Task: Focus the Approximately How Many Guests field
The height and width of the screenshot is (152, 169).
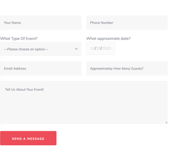Action: (127, 68)
